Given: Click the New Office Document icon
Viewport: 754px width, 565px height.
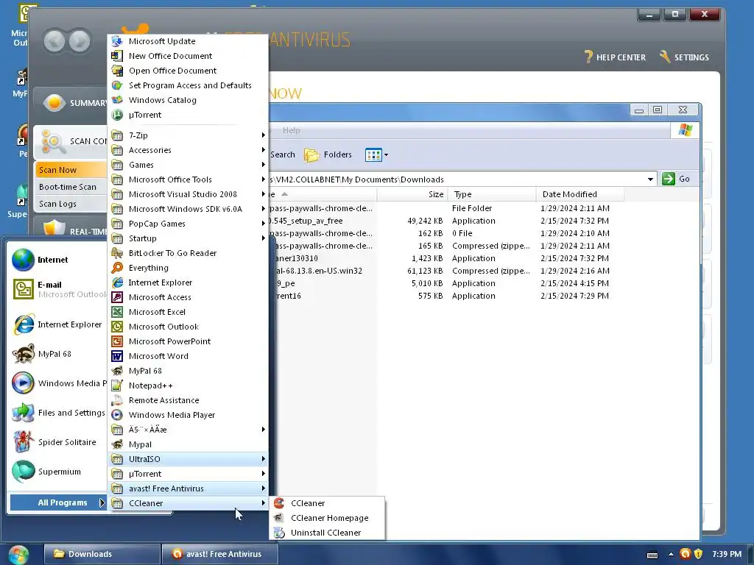Looking at the screenshot, I should (x=117, y=56).
